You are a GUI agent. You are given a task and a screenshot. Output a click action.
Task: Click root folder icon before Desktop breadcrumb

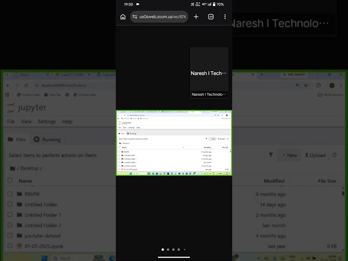click(x=13, y=169)
